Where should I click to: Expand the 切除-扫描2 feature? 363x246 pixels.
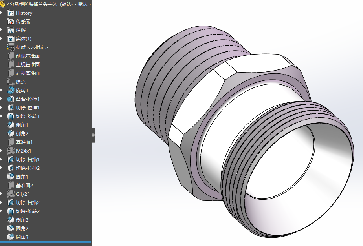tap(2, 202)
